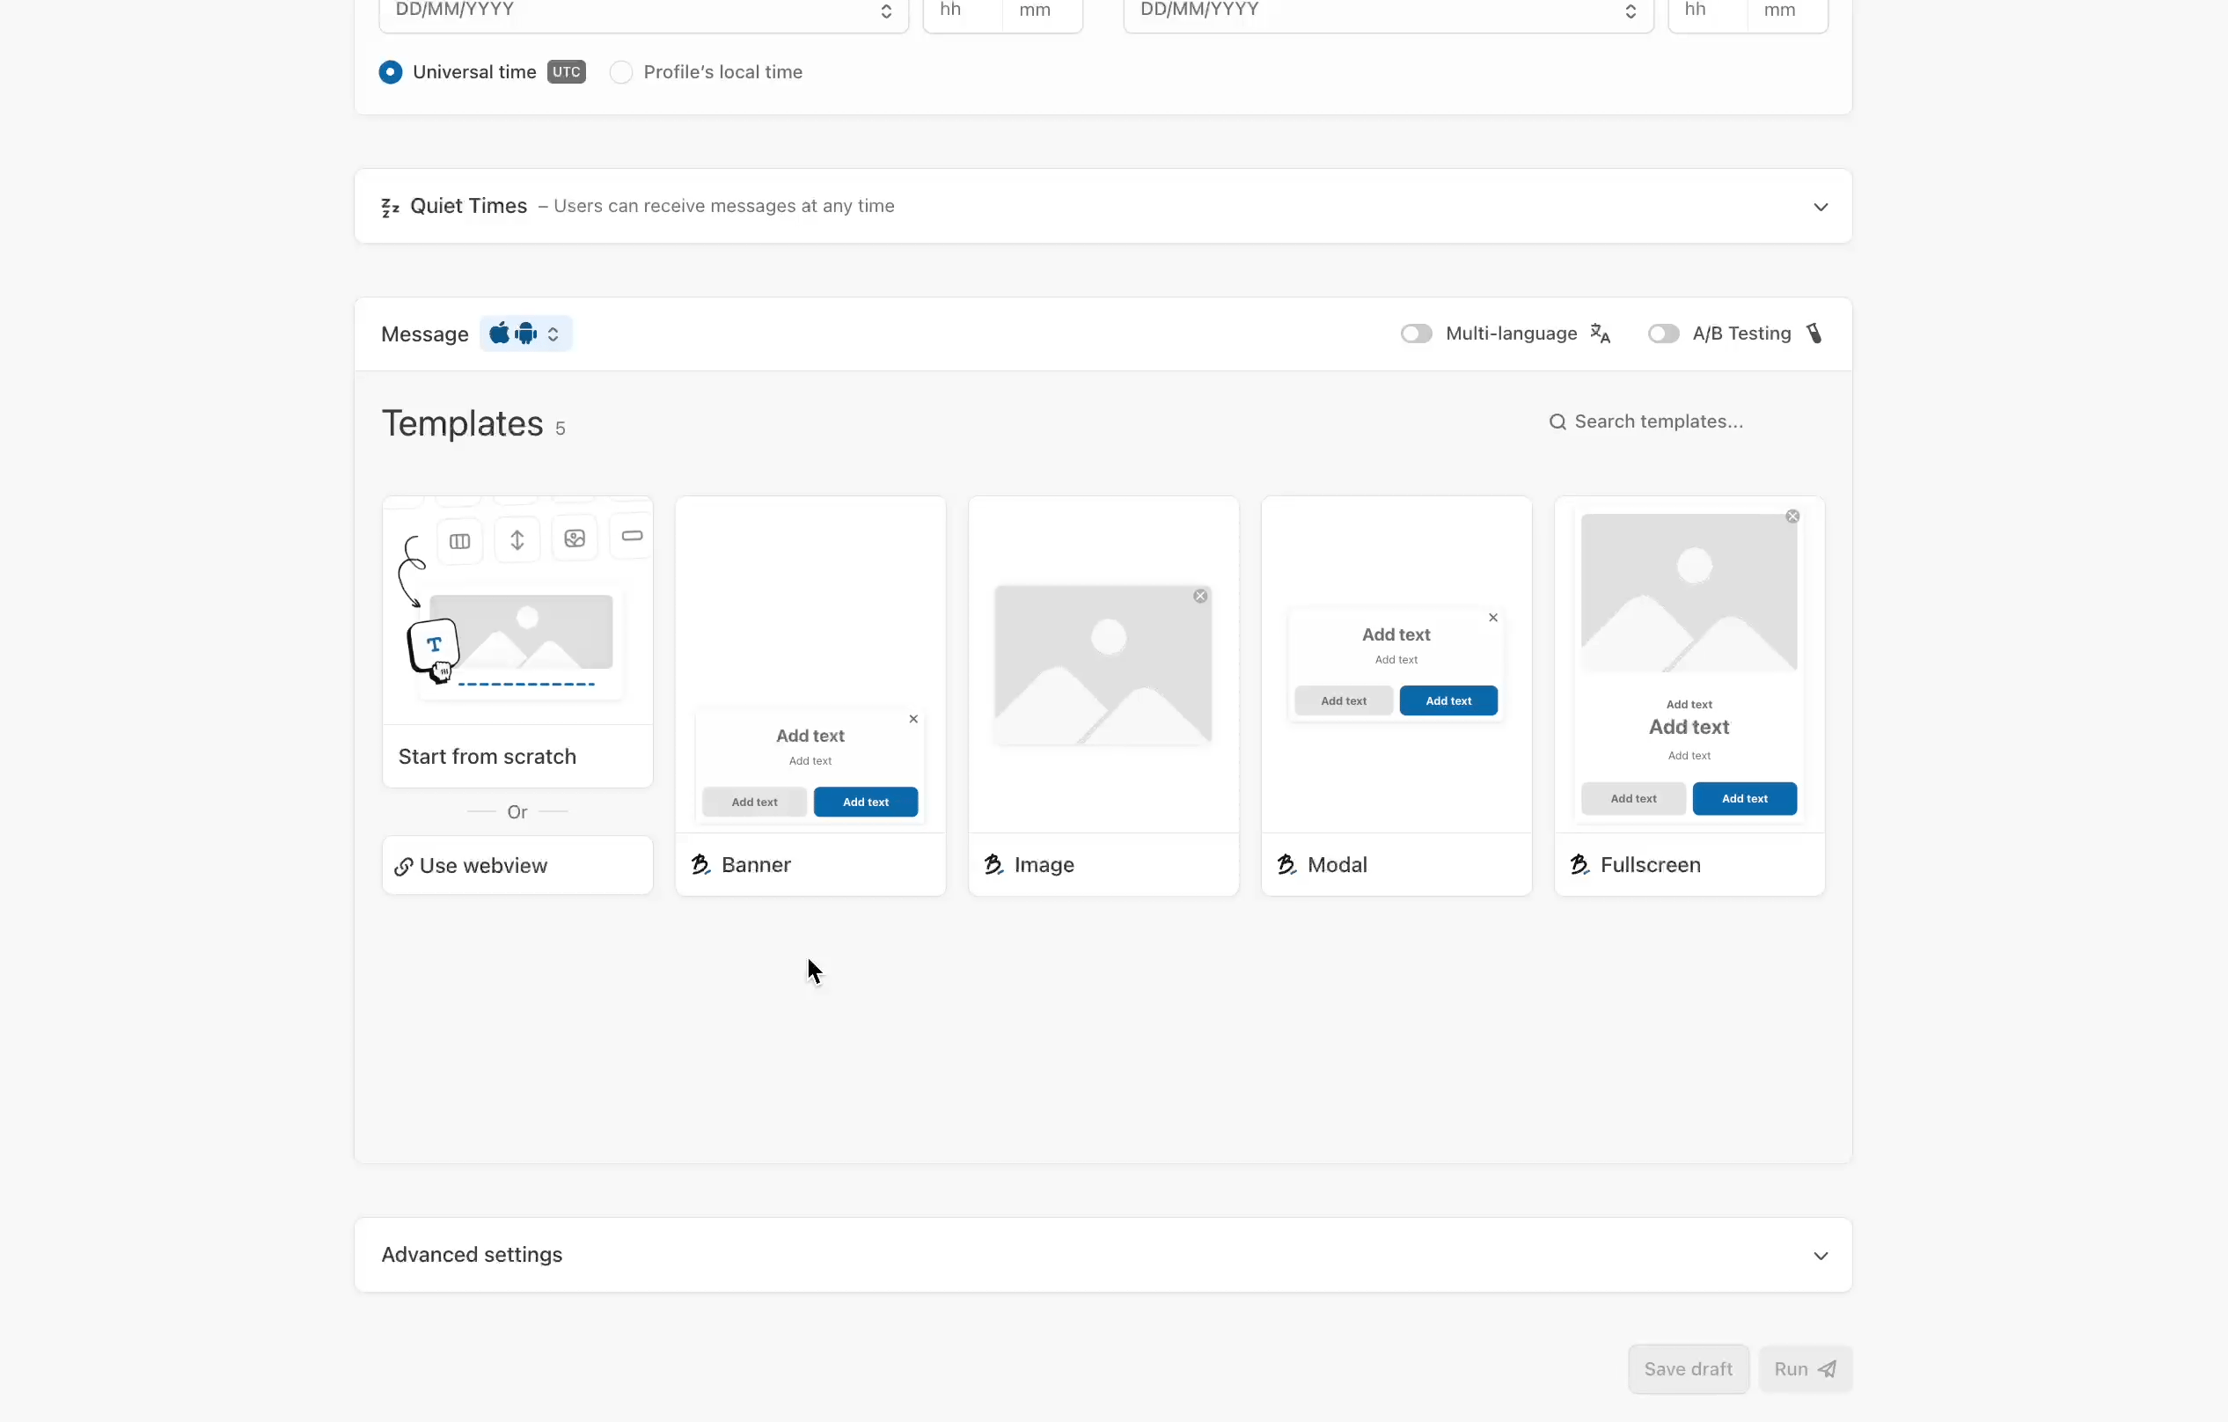
Task: Select the Image template thumbnail
Action: [x=1103, y=666]
